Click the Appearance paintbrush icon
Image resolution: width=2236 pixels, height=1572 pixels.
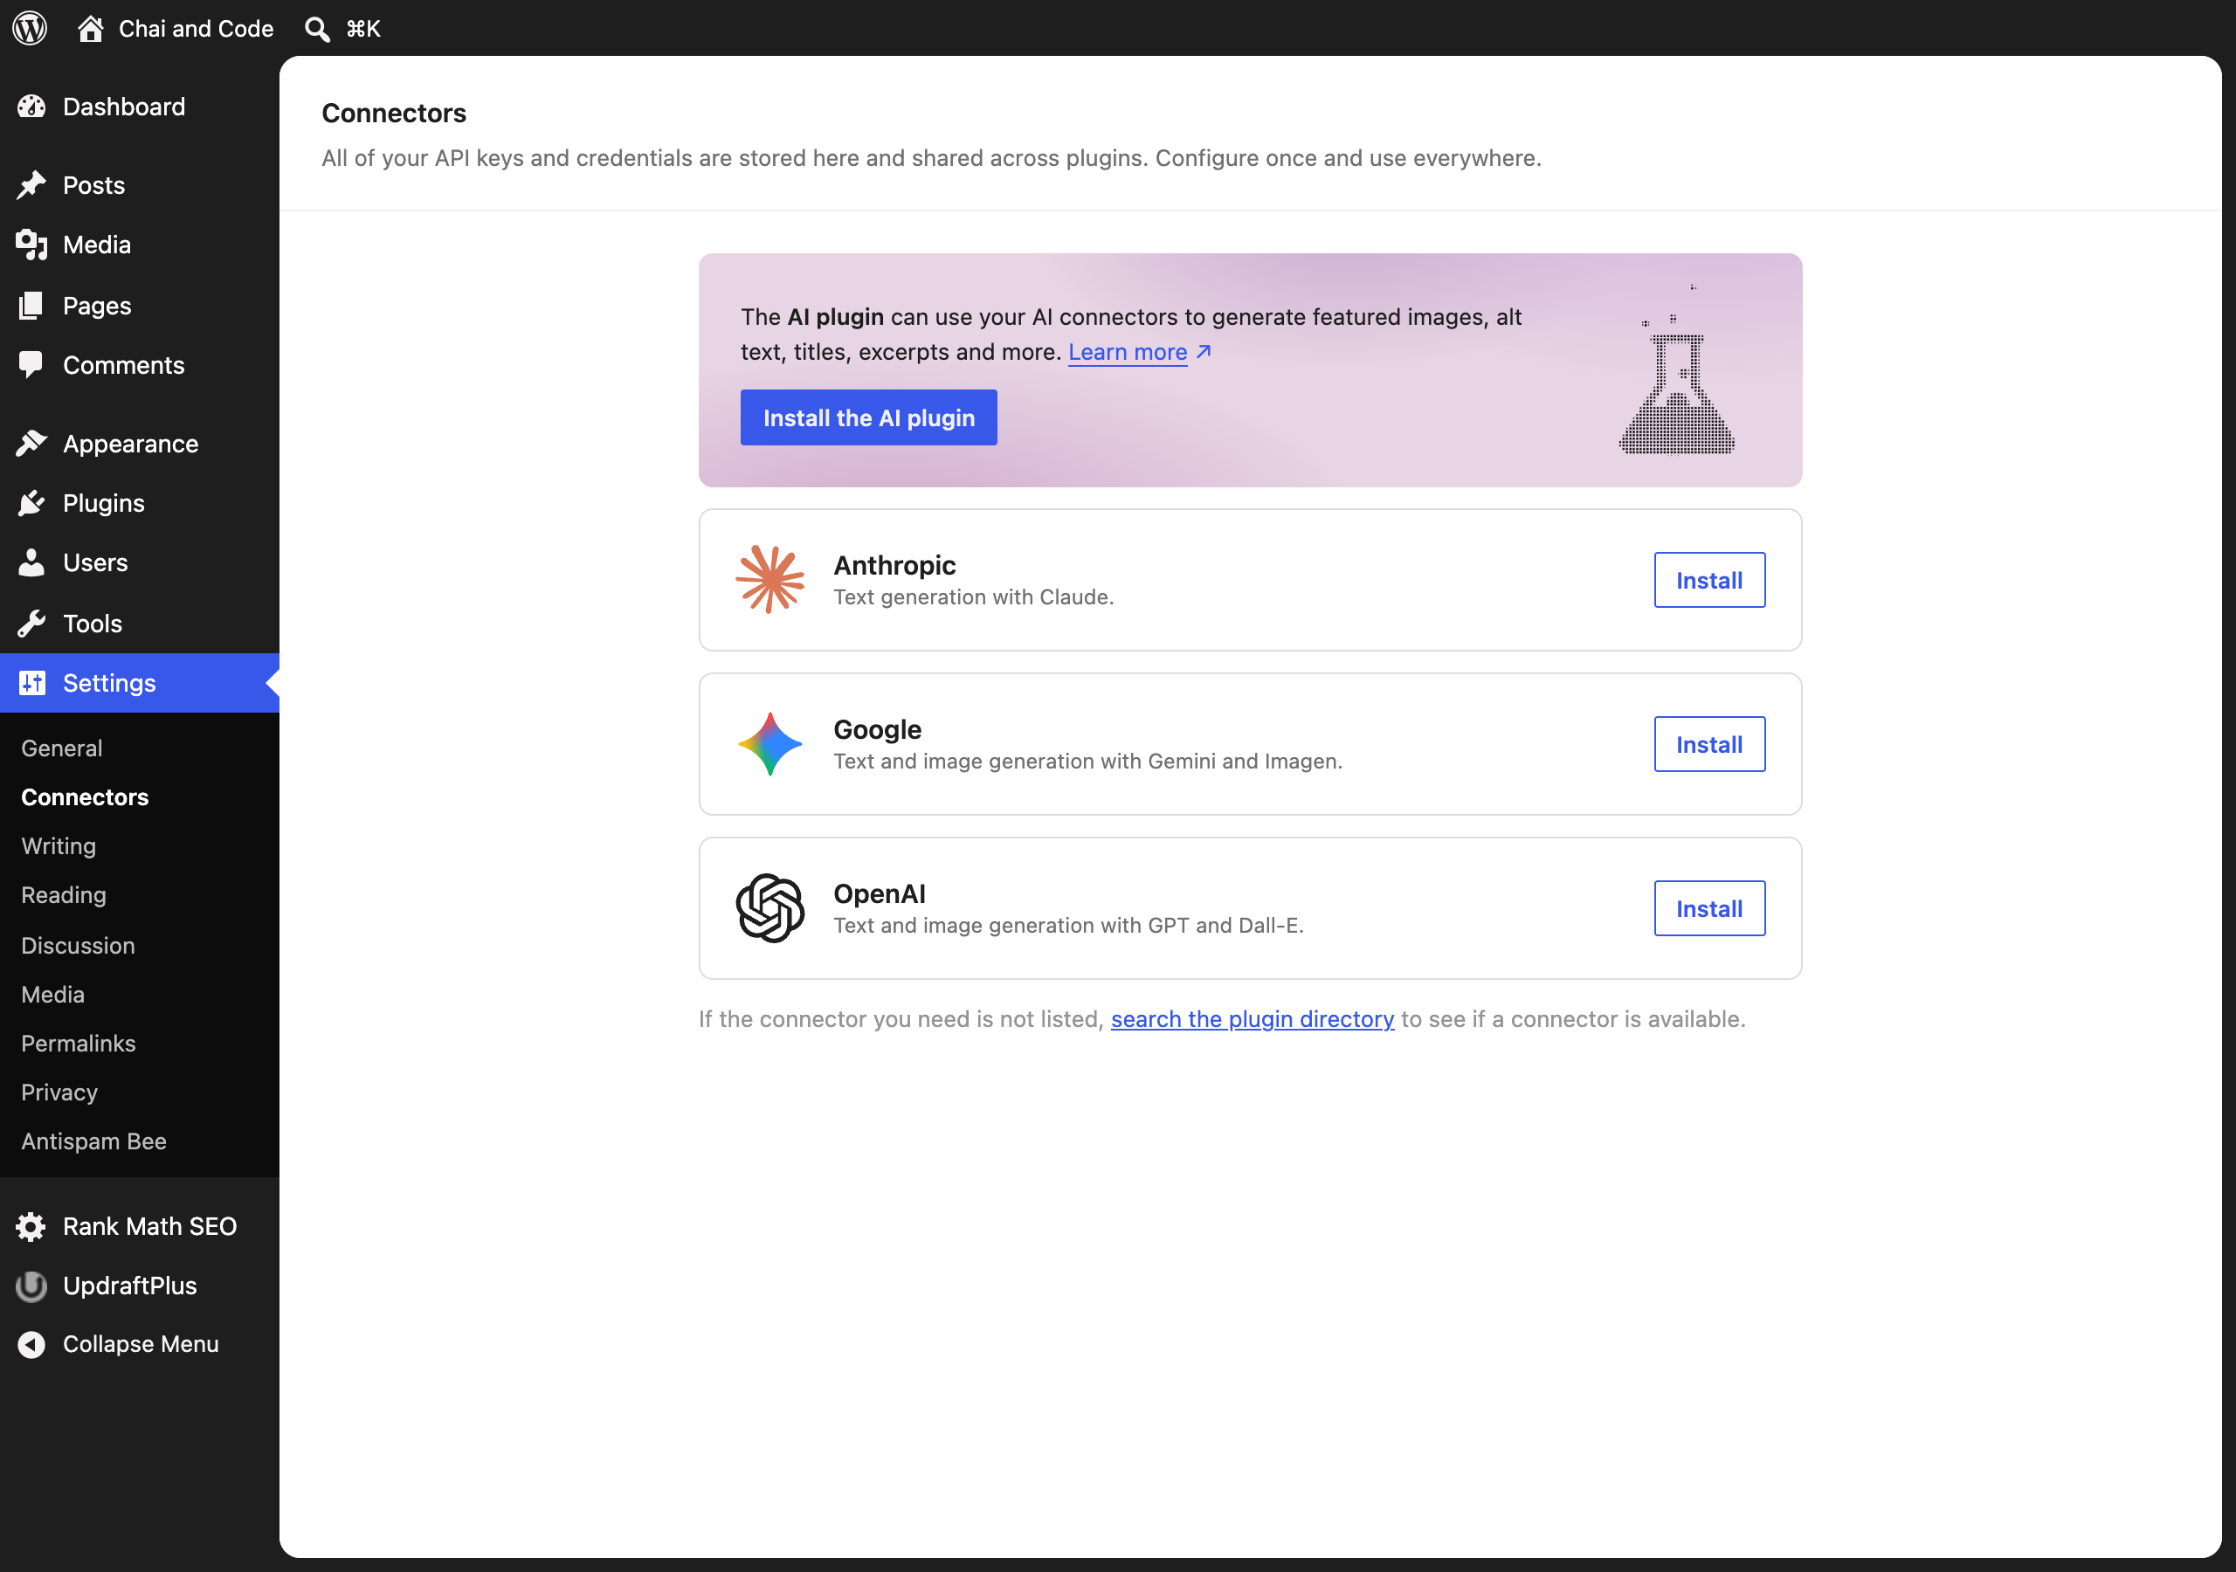pyautogui.click(x=31, y=445)
